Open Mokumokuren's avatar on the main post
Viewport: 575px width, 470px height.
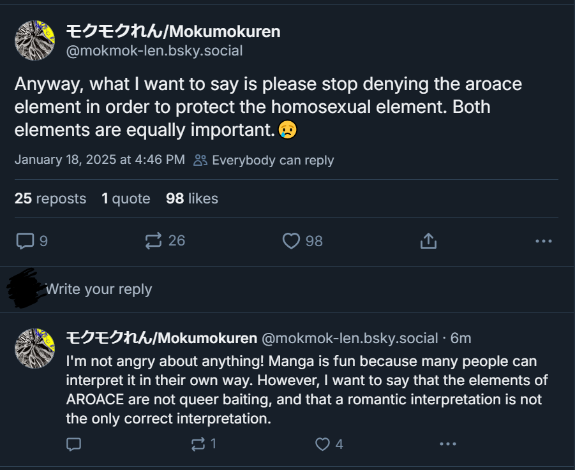pos(34,40)
